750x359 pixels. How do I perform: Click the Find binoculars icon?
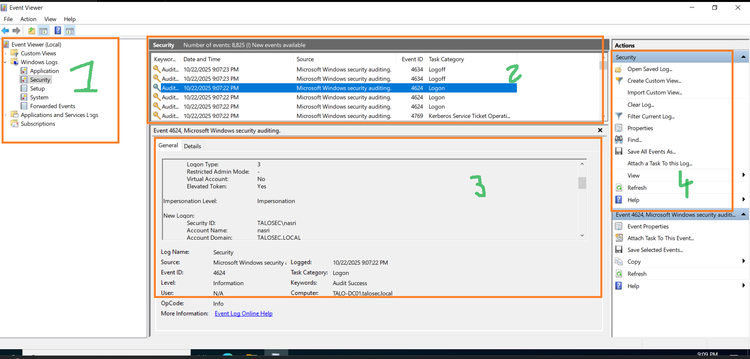pos(619,140)
